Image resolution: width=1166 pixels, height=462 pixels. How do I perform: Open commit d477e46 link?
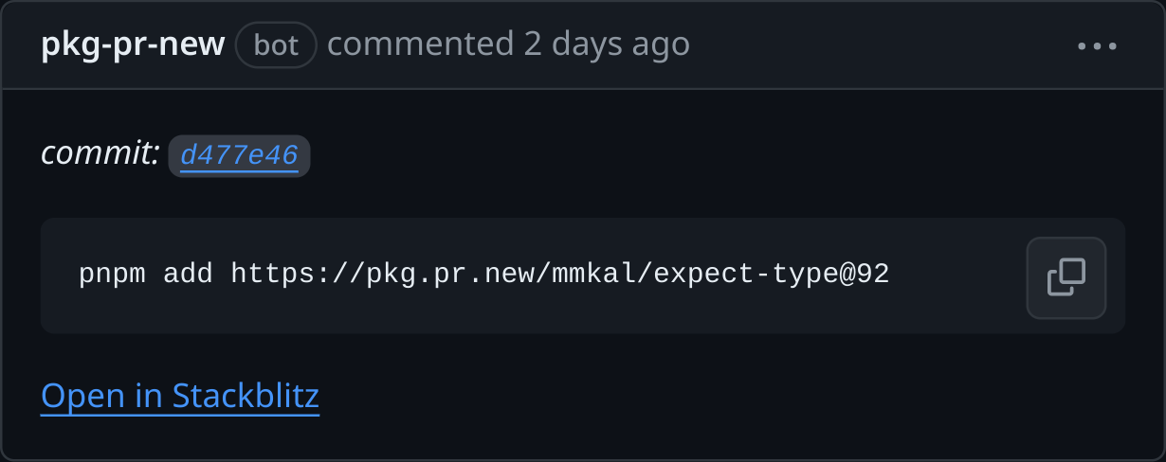pos(239,155)
